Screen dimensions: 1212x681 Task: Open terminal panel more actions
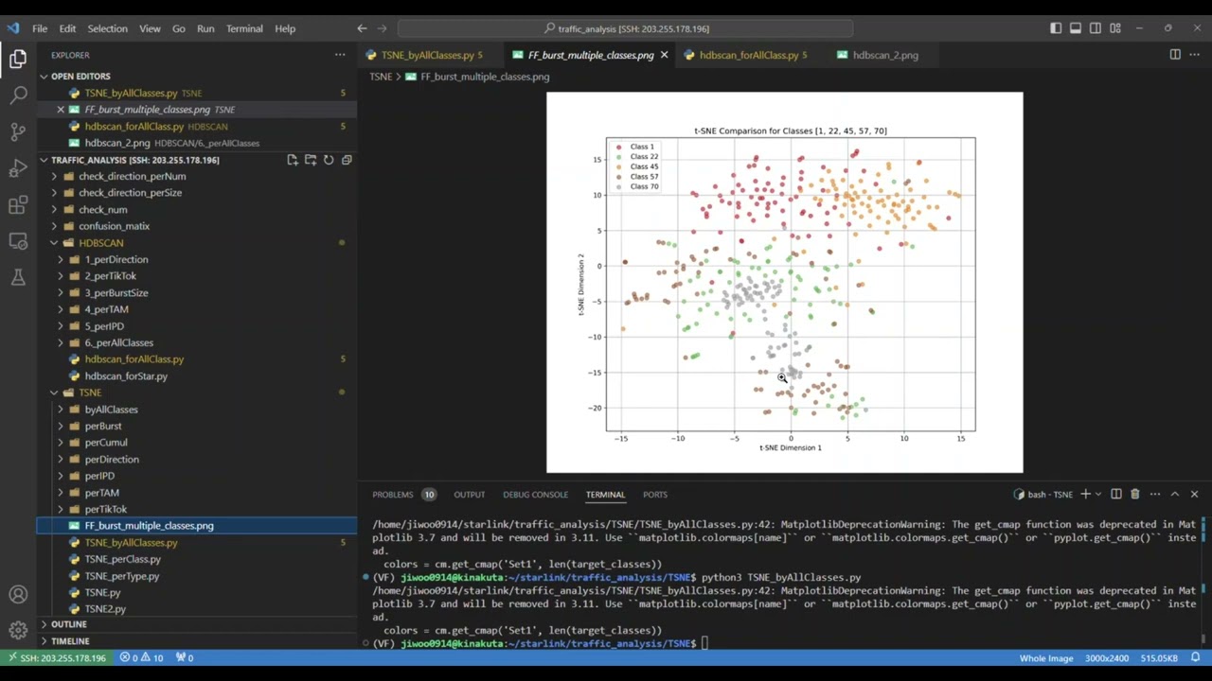pos(1155,494)
